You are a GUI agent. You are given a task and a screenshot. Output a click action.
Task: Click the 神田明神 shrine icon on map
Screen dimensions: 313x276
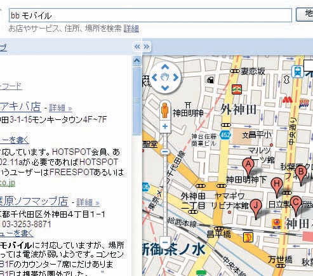coord(188,105)
